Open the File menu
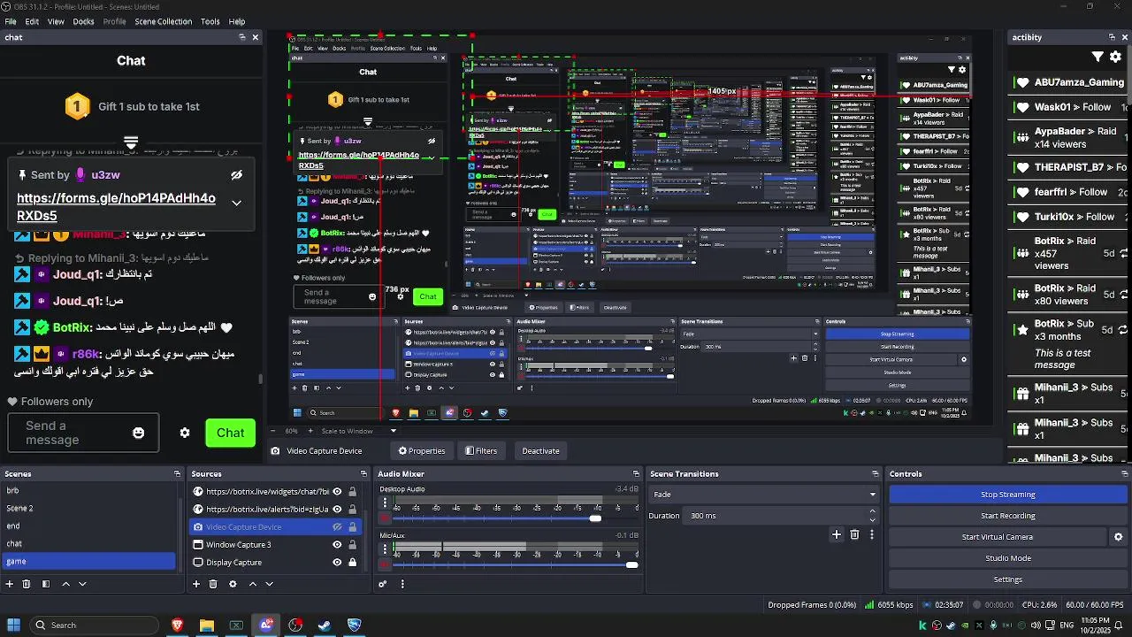Viewport: 1132px width, 637px height. pos(11,21)
